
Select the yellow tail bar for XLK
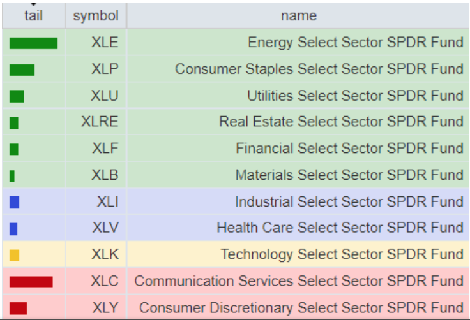click(x=15, y=255)
